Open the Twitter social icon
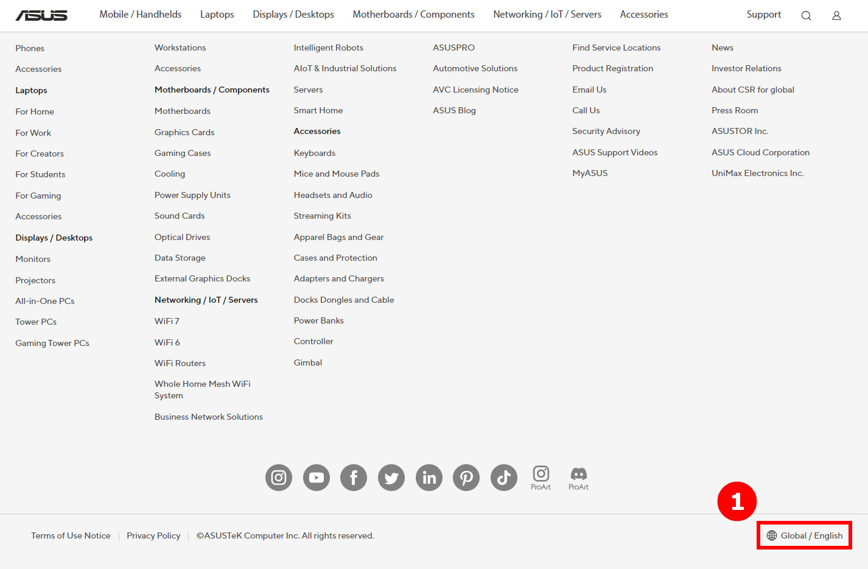 click(x=391, y=478)
